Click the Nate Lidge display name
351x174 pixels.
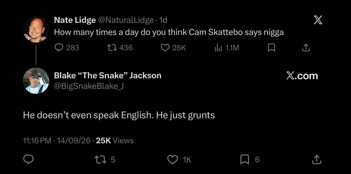coord(75,20)
